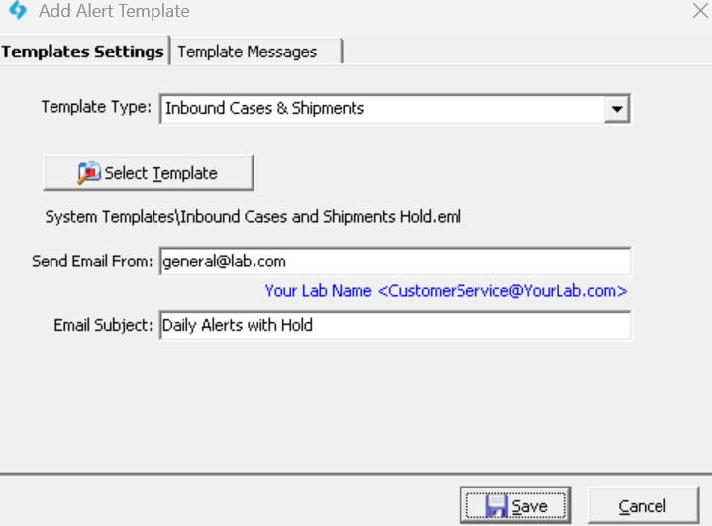Click the Cancel button
The image size is (712, 526).
(x=643, y=505)
